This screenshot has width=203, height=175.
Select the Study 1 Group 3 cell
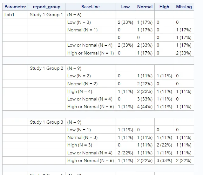tap(46, 122)
